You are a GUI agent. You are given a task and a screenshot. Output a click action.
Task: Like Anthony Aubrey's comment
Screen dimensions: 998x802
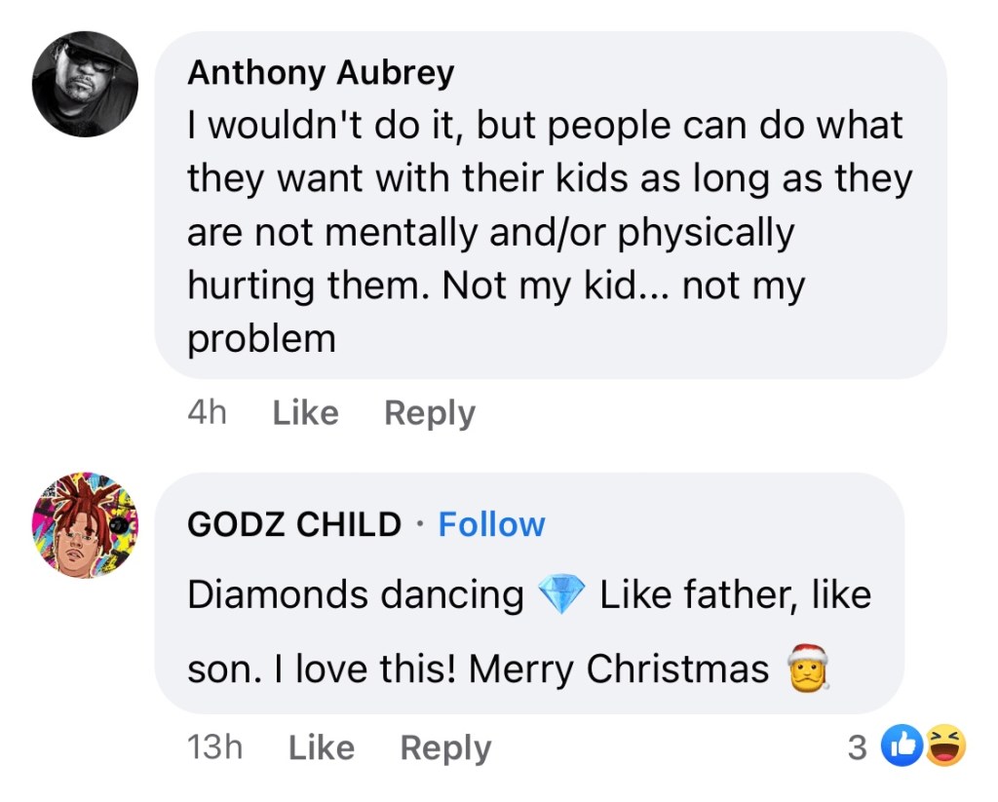305,413
